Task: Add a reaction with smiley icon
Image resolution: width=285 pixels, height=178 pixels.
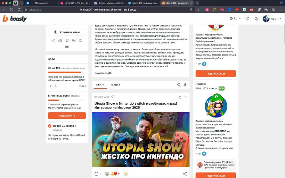Action: point(107,174)
